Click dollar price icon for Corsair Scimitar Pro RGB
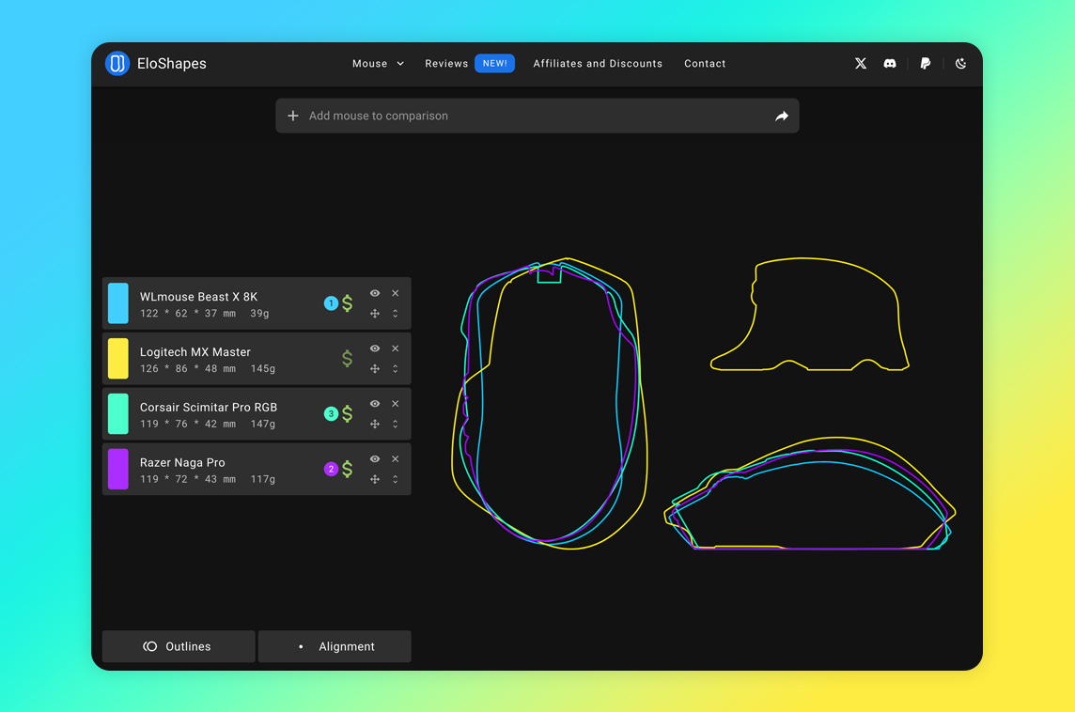 348,414
